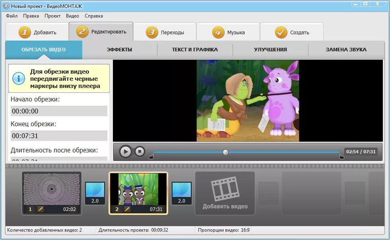Screen dimensions: 390x240
Task: Open the transition tile after clip 1
Action: click(95, 193)
